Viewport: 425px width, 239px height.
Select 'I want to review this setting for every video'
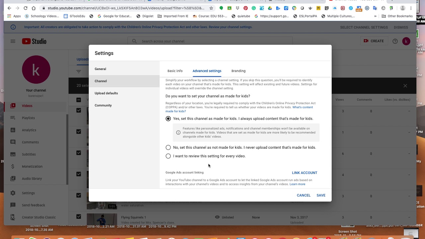point(168,156)
